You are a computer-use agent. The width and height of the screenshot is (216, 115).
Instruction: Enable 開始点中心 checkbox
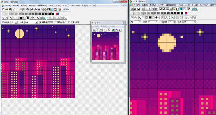tap(56, 22)
